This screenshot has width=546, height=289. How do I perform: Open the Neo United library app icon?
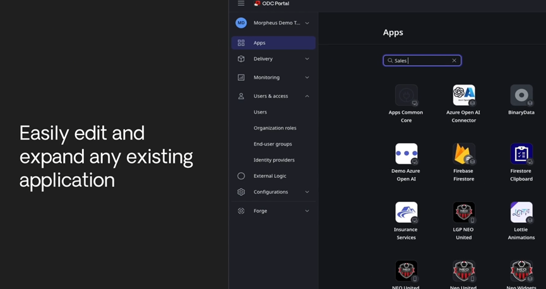click(x=464, y=271)
